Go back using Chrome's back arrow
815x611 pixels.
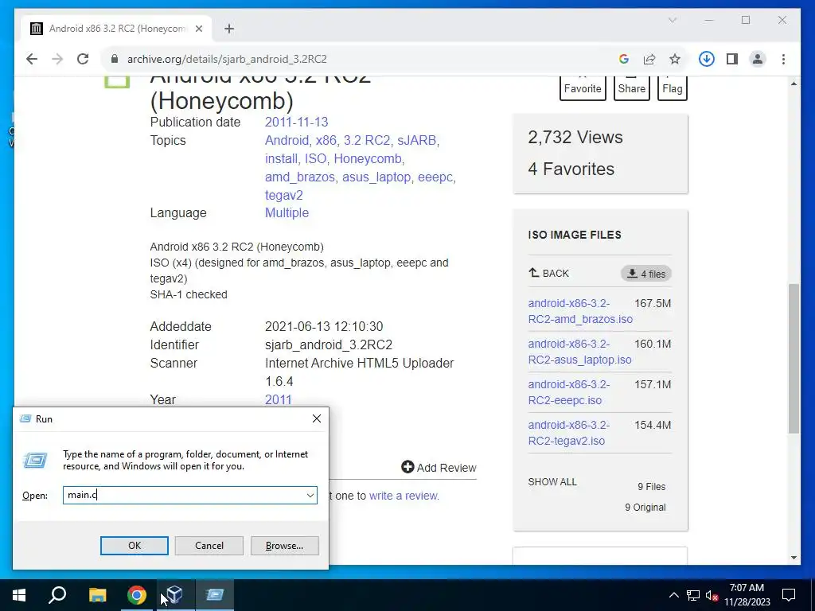click(32, 59)
